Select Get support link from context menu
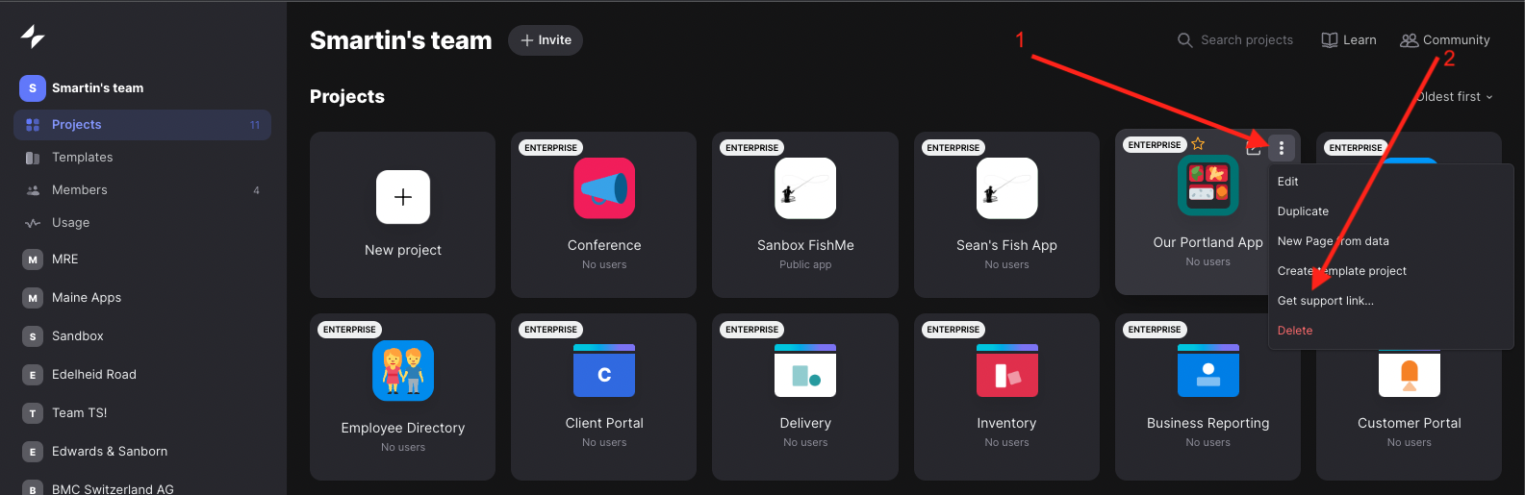 point(1325,301)
